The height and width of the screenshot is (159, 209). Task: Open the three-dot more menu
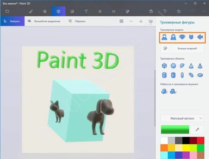(204, 11)
